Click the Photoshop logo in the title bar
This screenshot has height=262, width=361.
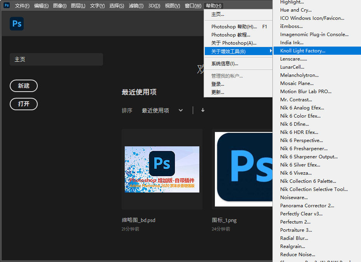point(7,5)
